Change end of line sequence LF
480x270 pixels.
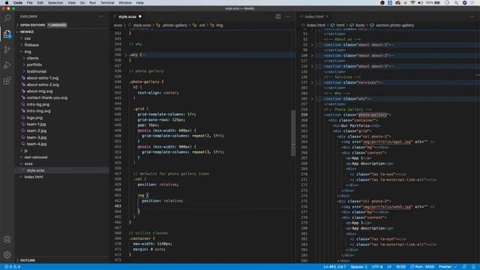[389, 267]
